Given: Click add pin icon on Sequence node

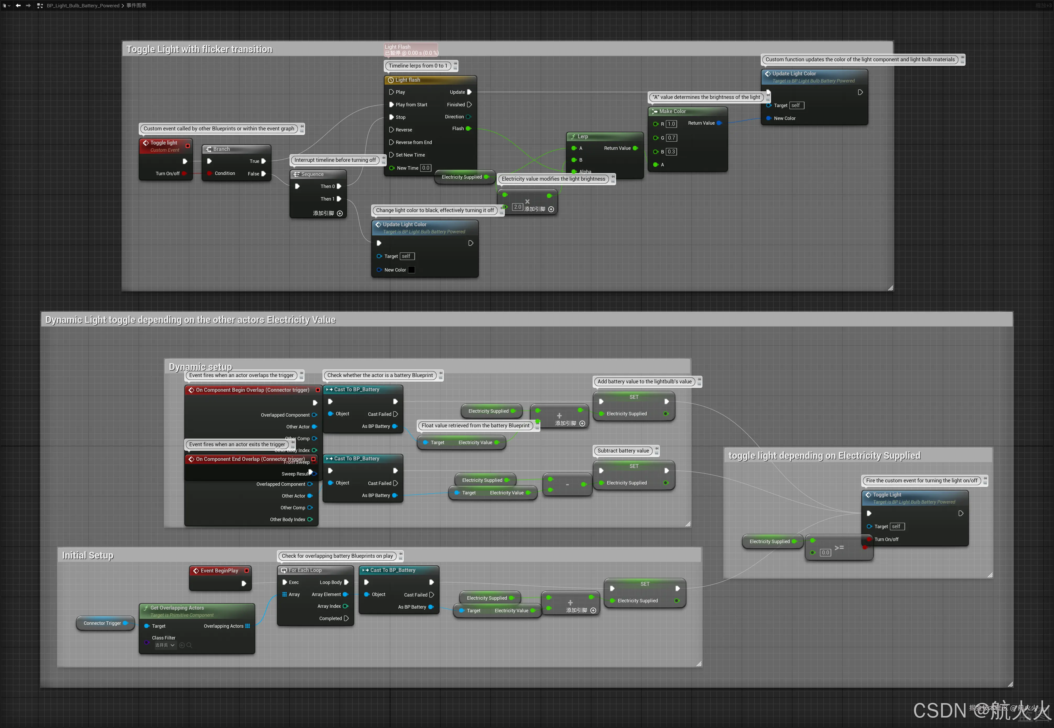Looking at the screenshot, I should 340,213.
